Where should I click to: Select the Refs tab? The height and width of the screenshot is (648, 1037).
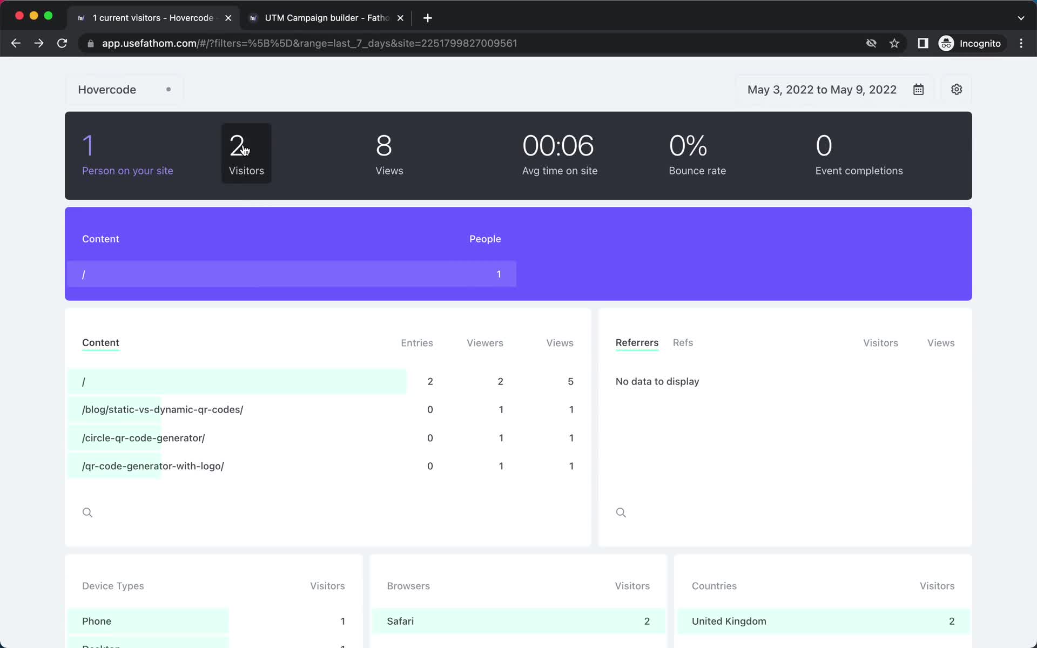coord(683,343)
